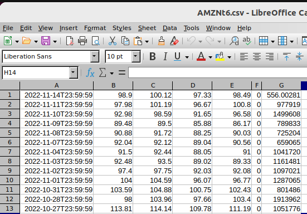Toggle Print Preview icon
This screenshot has width=307, height=214.
(x=96, y=41)
